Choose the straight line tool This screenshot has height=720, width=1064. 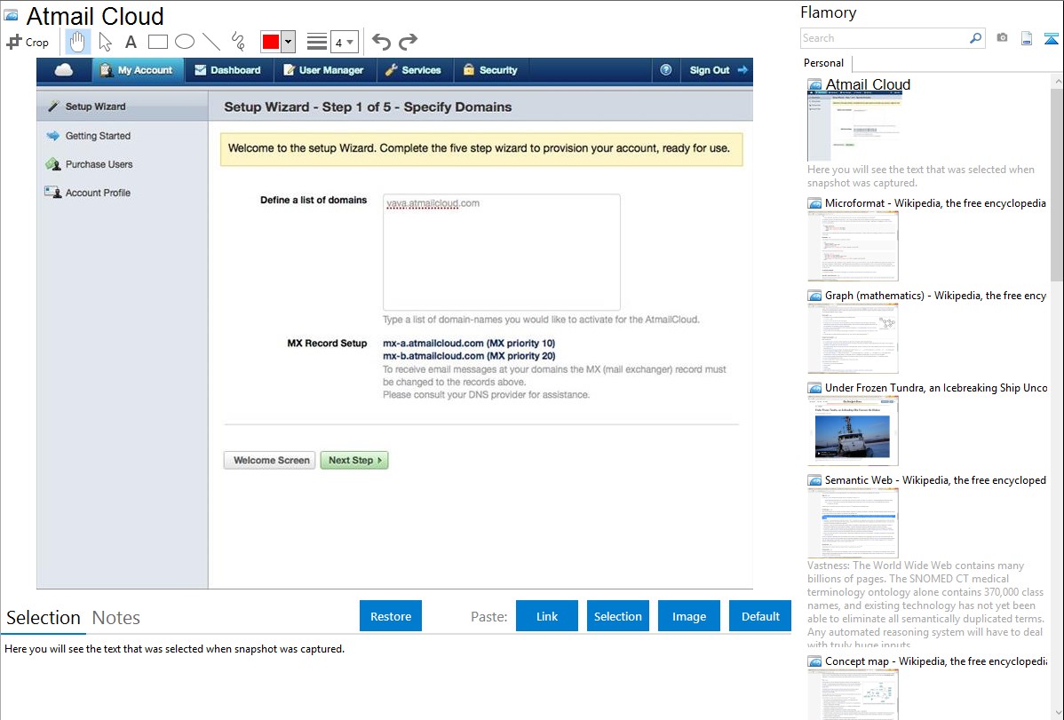tap(211, 42)
